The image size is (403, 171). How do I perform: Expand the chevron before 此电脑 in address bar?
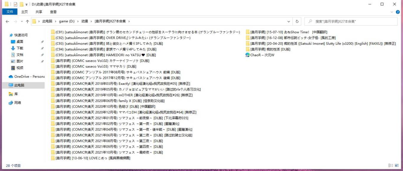pyautogui.click(x=39, y=21)
